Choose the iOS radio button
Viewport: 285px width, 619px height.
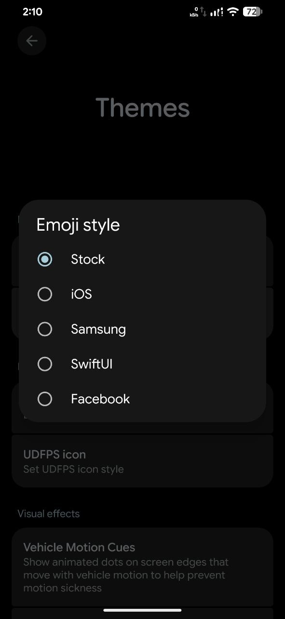coord(45,294)
